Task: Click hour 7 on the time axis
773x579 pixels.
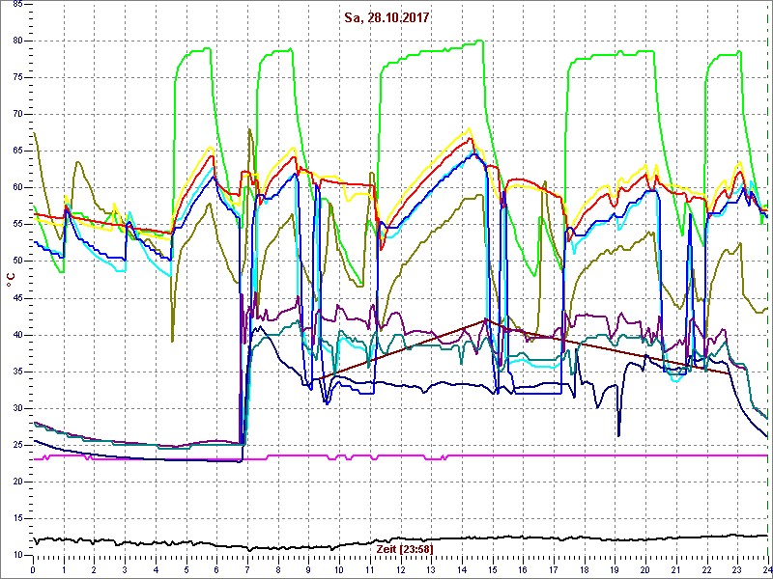Action: point(247,569)
